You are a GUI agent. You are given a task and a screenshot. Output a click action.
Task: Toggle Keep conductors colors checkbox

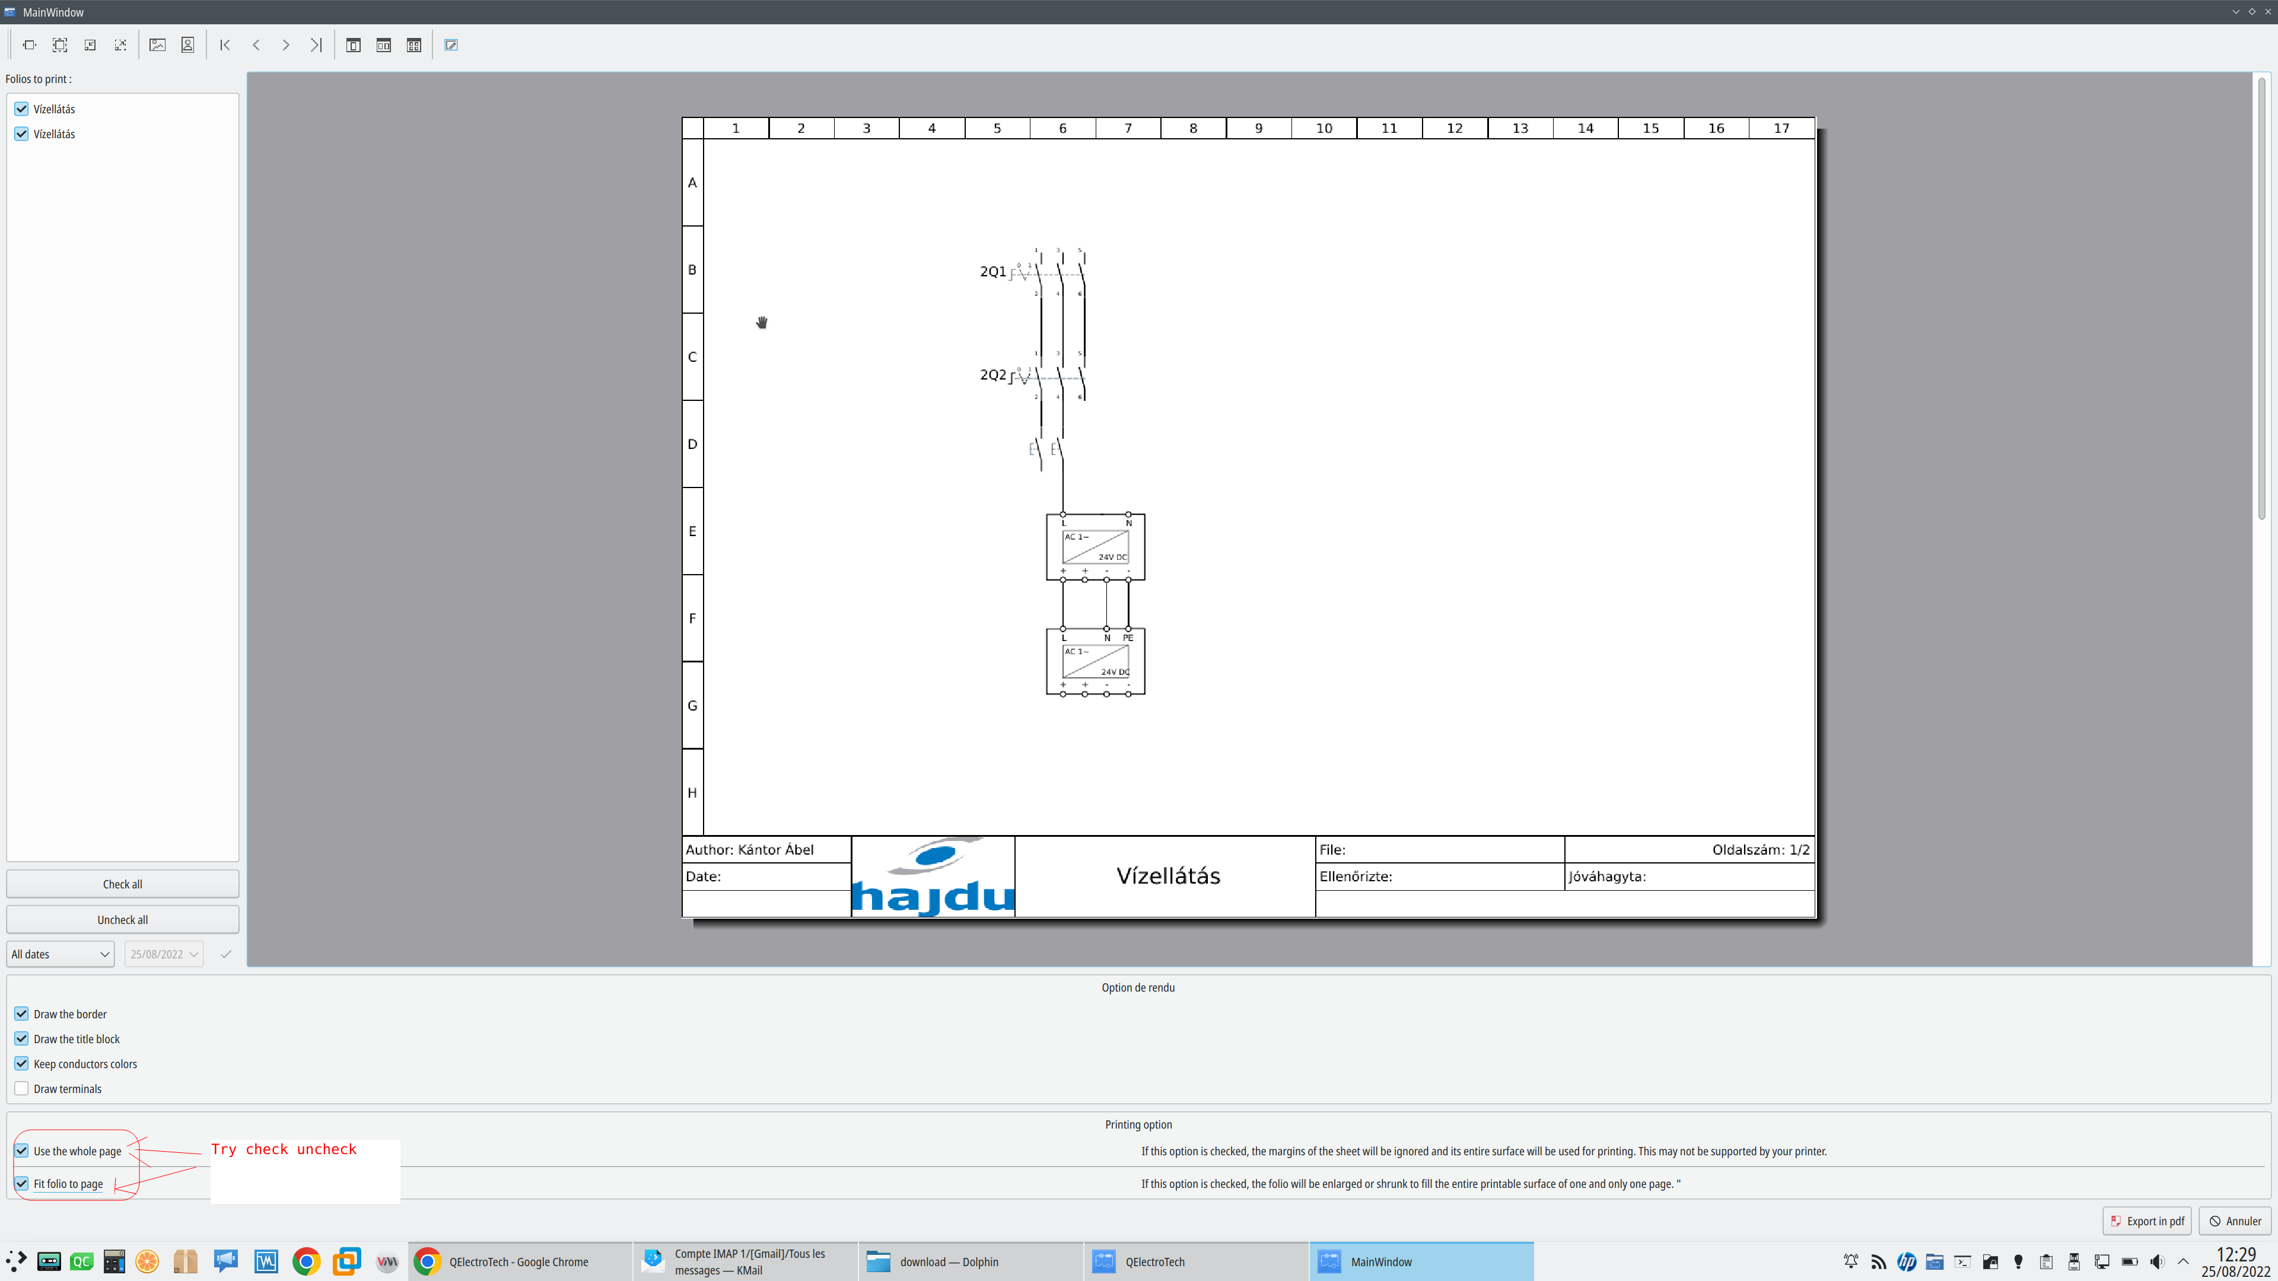coord(21,1063)
